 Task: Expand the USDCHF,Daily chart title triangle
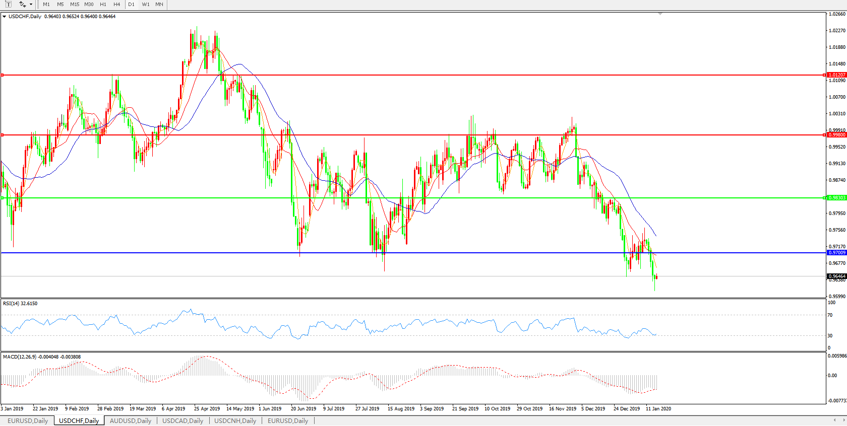click(5, 17)
